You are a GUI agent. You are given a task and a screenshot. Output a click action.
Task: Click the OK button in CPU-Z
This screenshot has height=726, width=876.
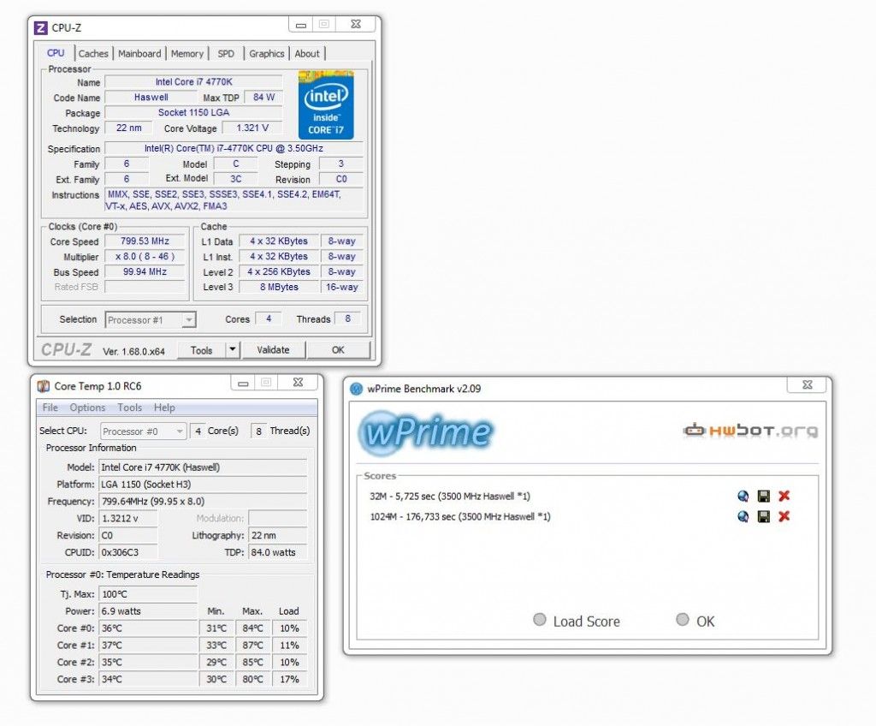coord(338,350)
